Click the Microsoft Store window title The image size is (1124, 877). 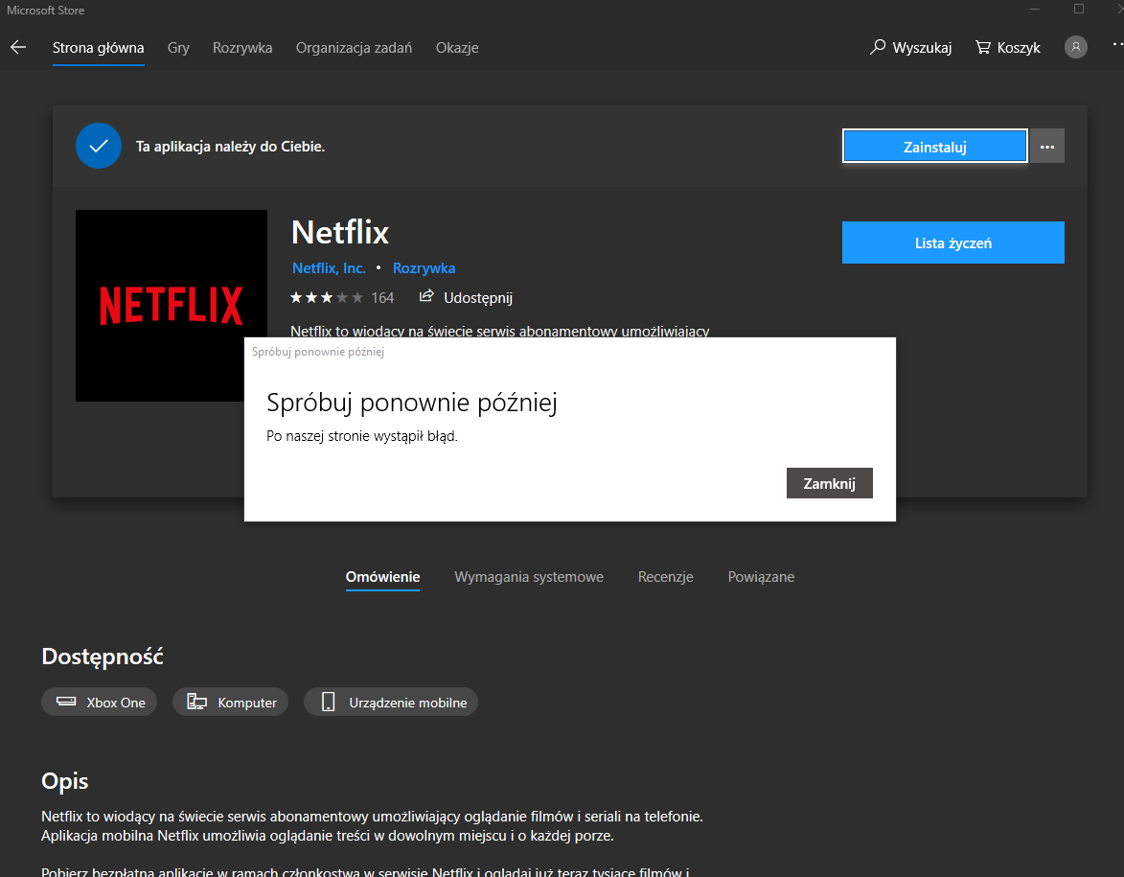[x=46, y=10]
